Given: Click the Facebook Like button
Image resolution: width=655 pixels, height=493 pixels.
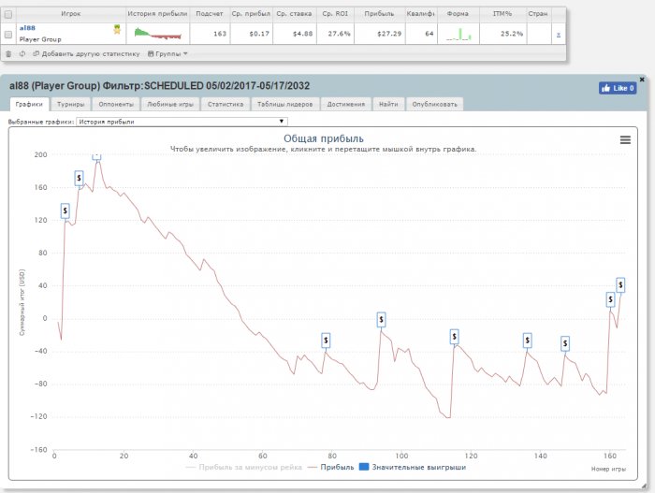Looking at the screenshot, I should click(618, 88).
